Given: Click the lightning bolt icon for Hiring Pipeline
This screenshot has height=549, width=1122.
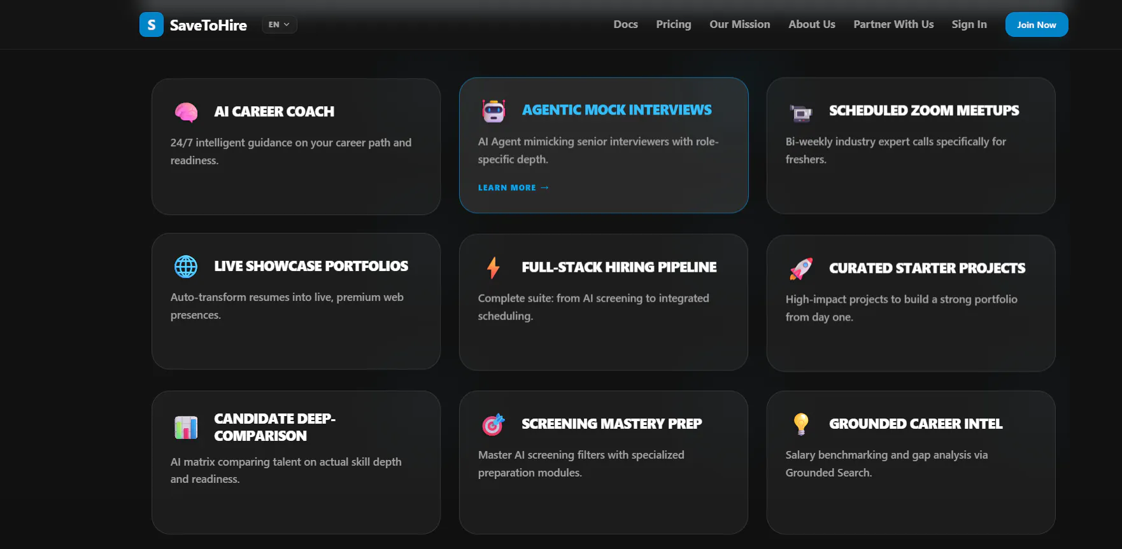Looking at the screenshot, I should coord(494,268).
